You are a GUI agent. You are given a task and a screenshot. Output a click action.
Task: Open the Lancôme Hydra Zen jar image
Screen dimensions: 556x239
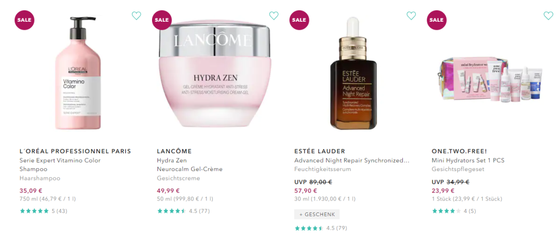coord(215,73)
